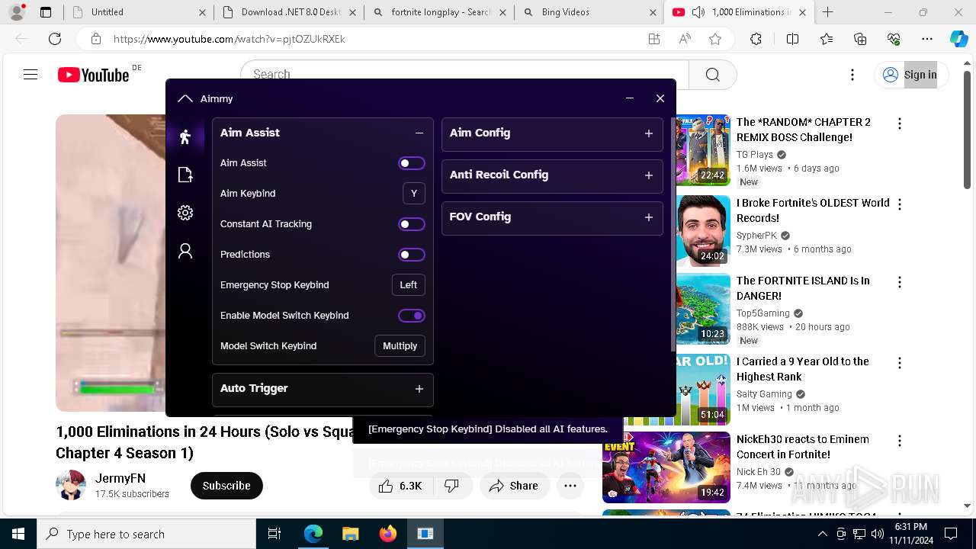This screenshot has height=549, width=976.
Task: Open File Explorer from taskbar
Action: click(x=350, y=534)
